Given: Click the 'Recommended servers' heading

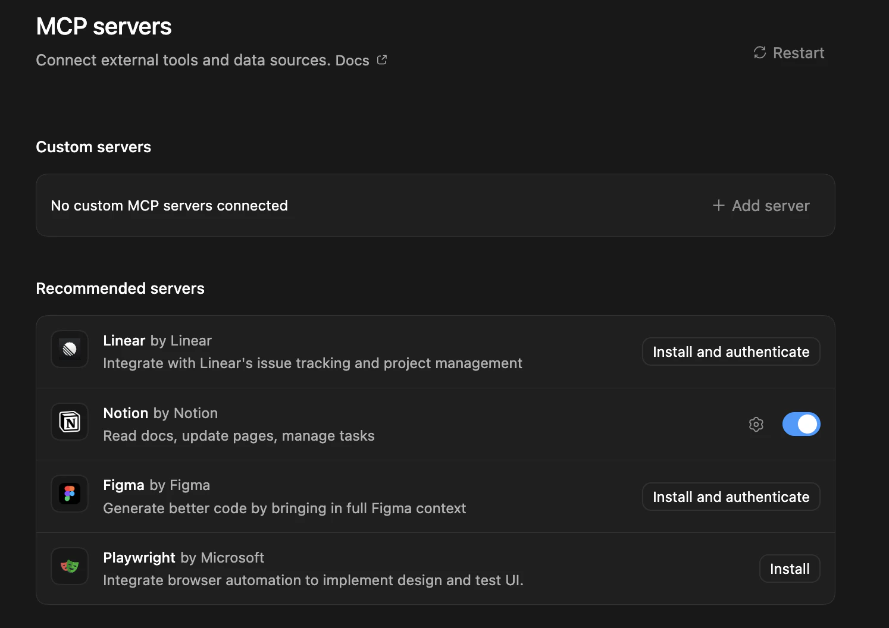Looking at the screenshot, I should coord(120,288).
